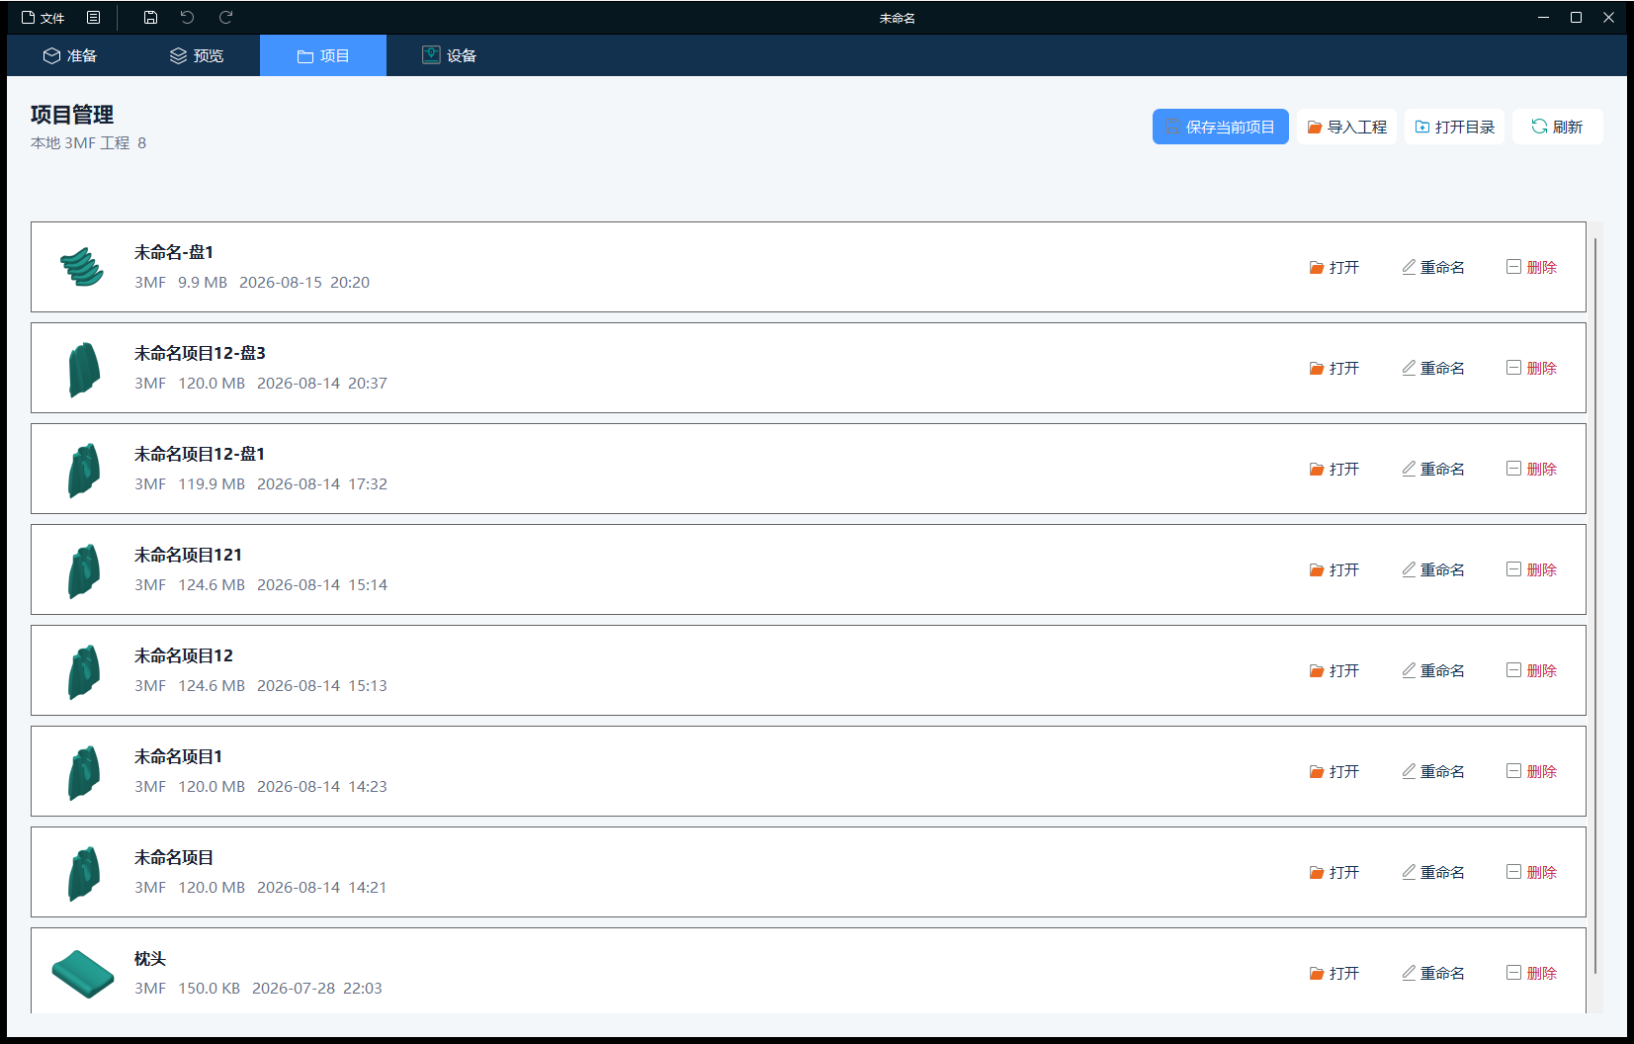The image size is (1634, 1044).
Task: Open the 枕头 project
Action: pyautogui.click(x=1334, y=973)
